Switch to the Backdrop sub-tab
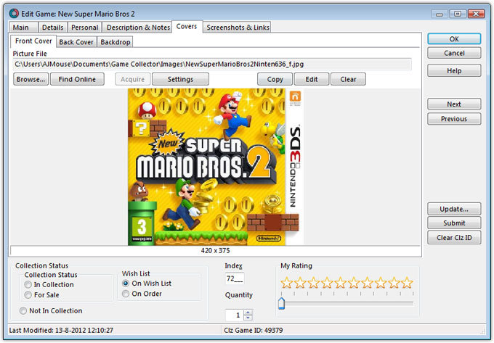The image size is (494, 343). (116, 42)
